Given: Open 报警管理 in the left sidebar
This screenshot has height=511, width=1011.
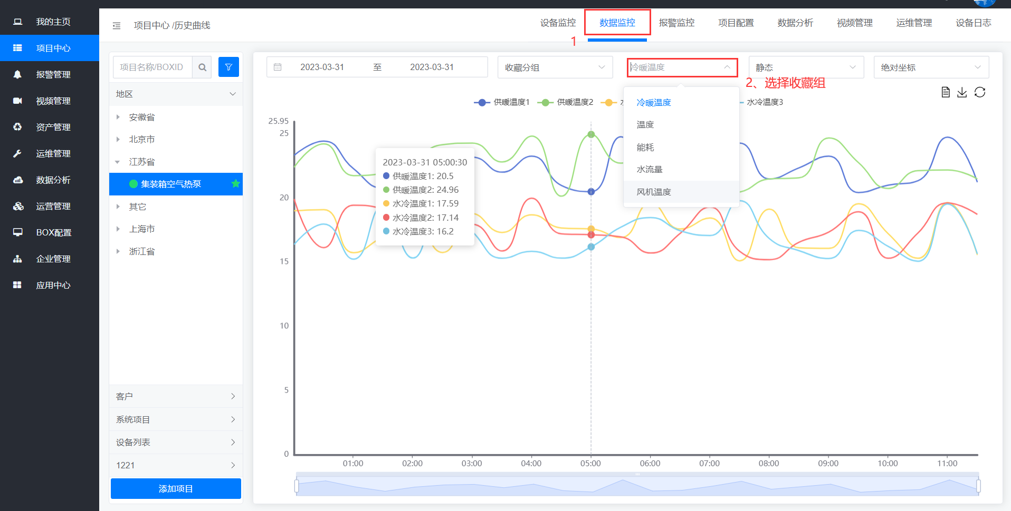Looking at the screenshot, I should pyautogui.click(x=53, y=74).
